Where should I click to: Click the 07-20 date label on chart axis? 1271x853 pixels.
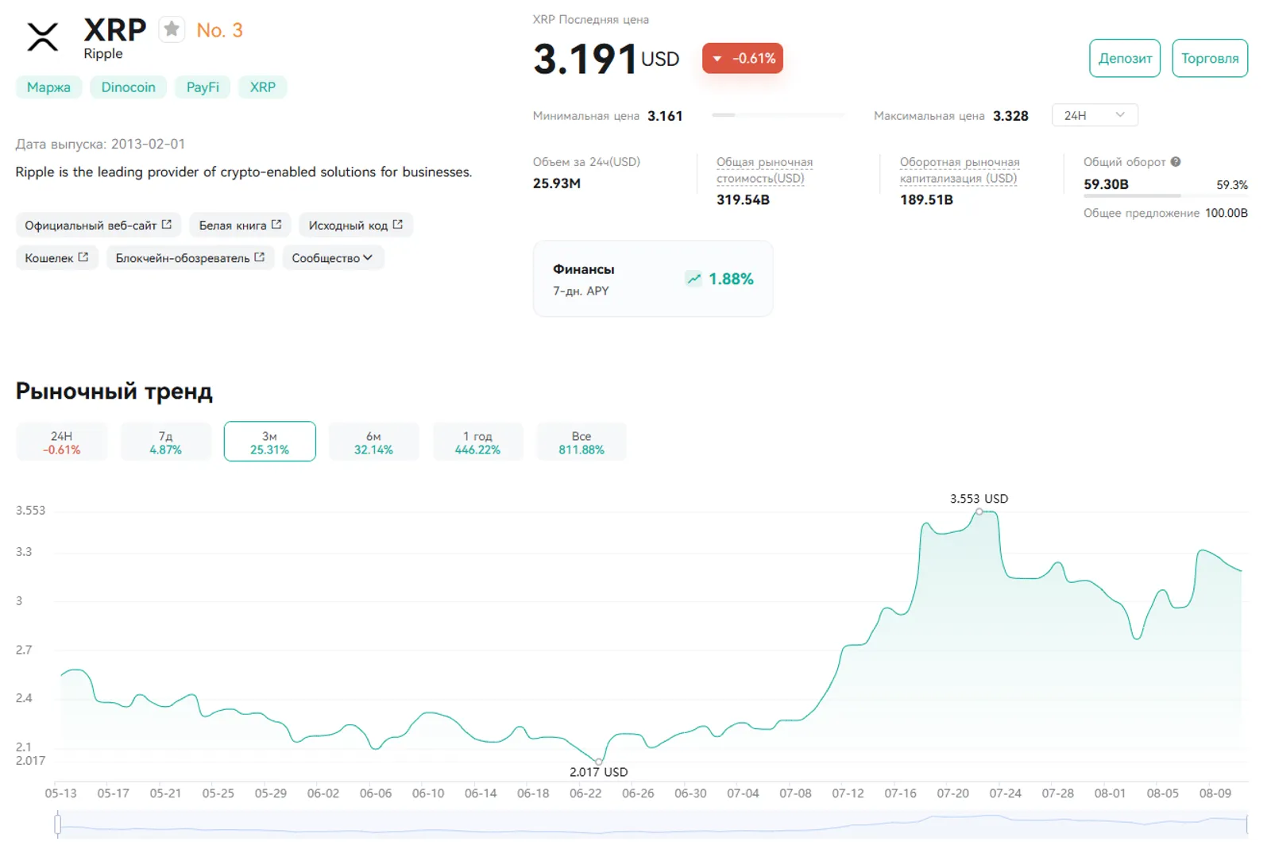pos(952,793)
